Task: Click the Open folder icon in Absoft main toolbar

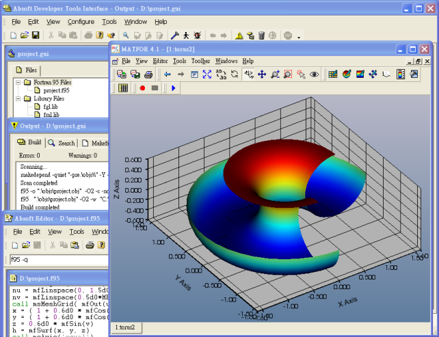Action: [x=25, y=36]
